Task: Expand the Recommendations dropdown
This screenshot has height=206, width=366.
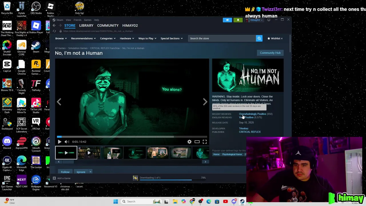Action: [x=83, y=38]
